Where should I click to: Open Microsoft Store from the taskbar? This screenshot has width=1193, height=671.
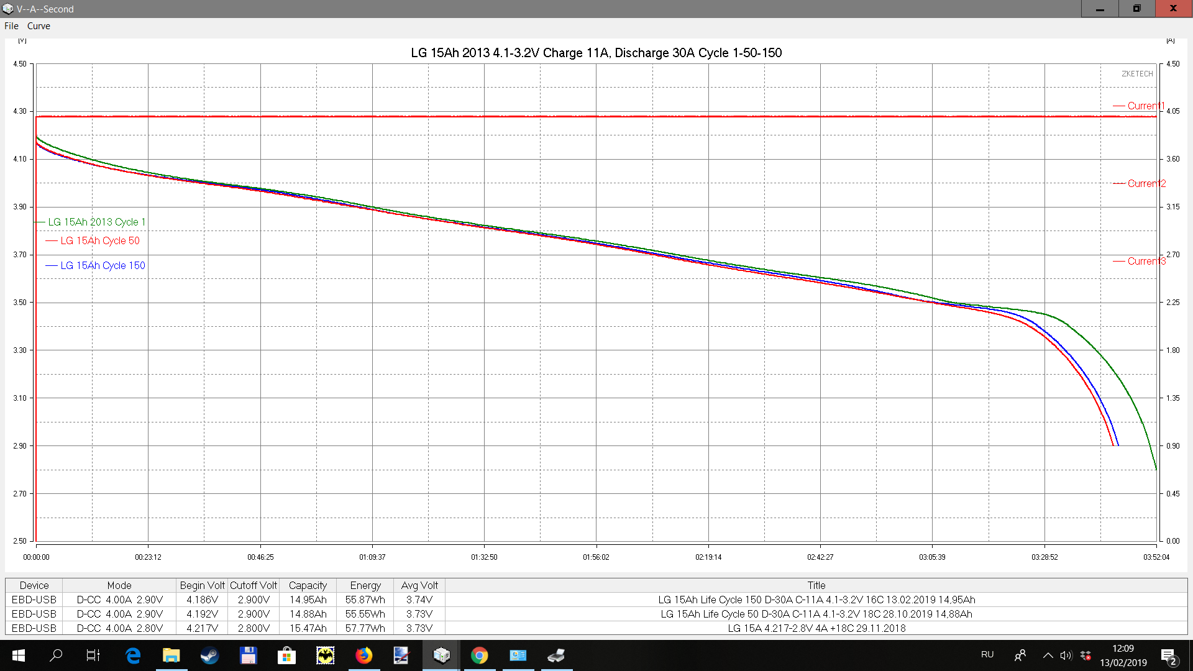286,655
